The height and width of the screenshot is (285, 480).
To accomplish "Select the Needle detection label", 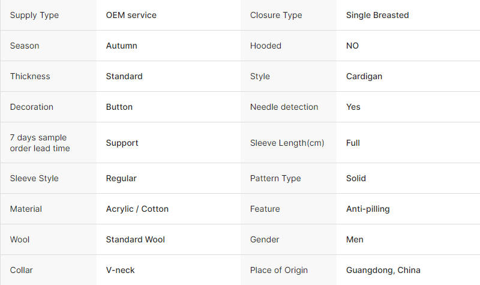I will (x=284, y=107).
